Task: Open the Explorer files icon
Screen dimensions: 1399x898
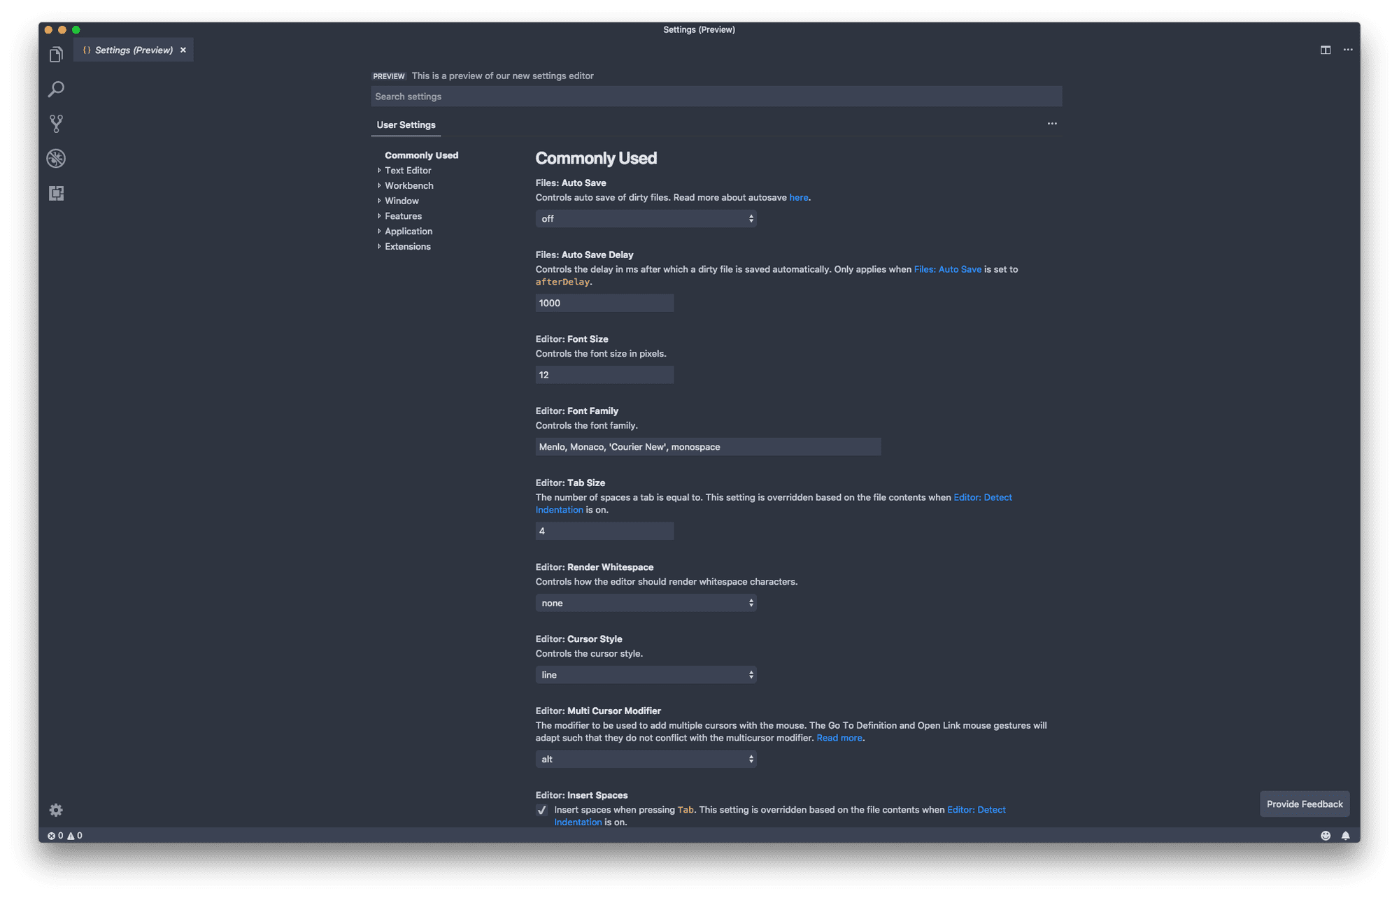Action: point(56,55)
